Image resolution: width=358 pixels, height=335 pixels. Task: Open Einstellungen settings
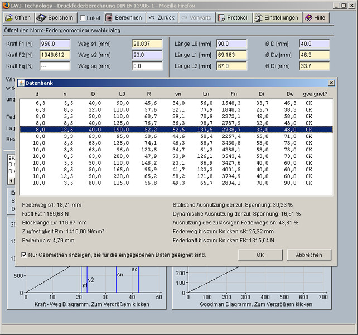pyautogui.click(x=277, y=17)
